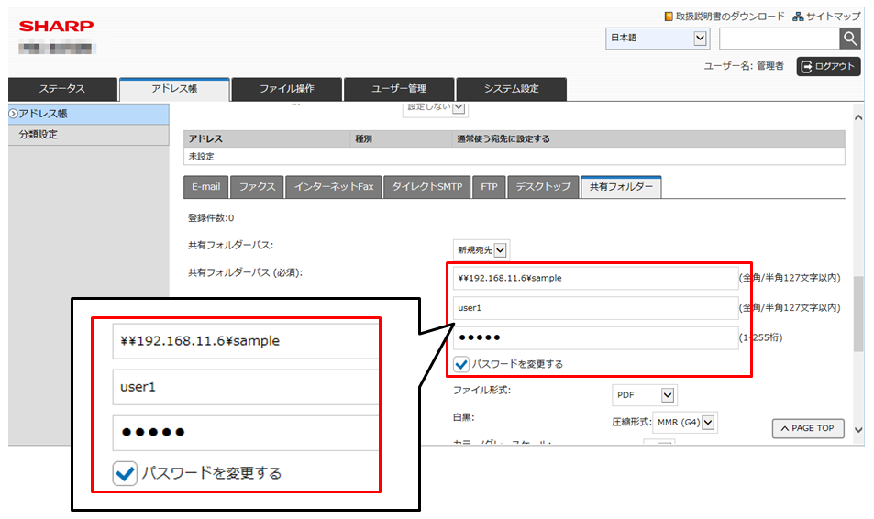Click the magnifier search icon
The image size is (874, 519).
tap(849, 39)
